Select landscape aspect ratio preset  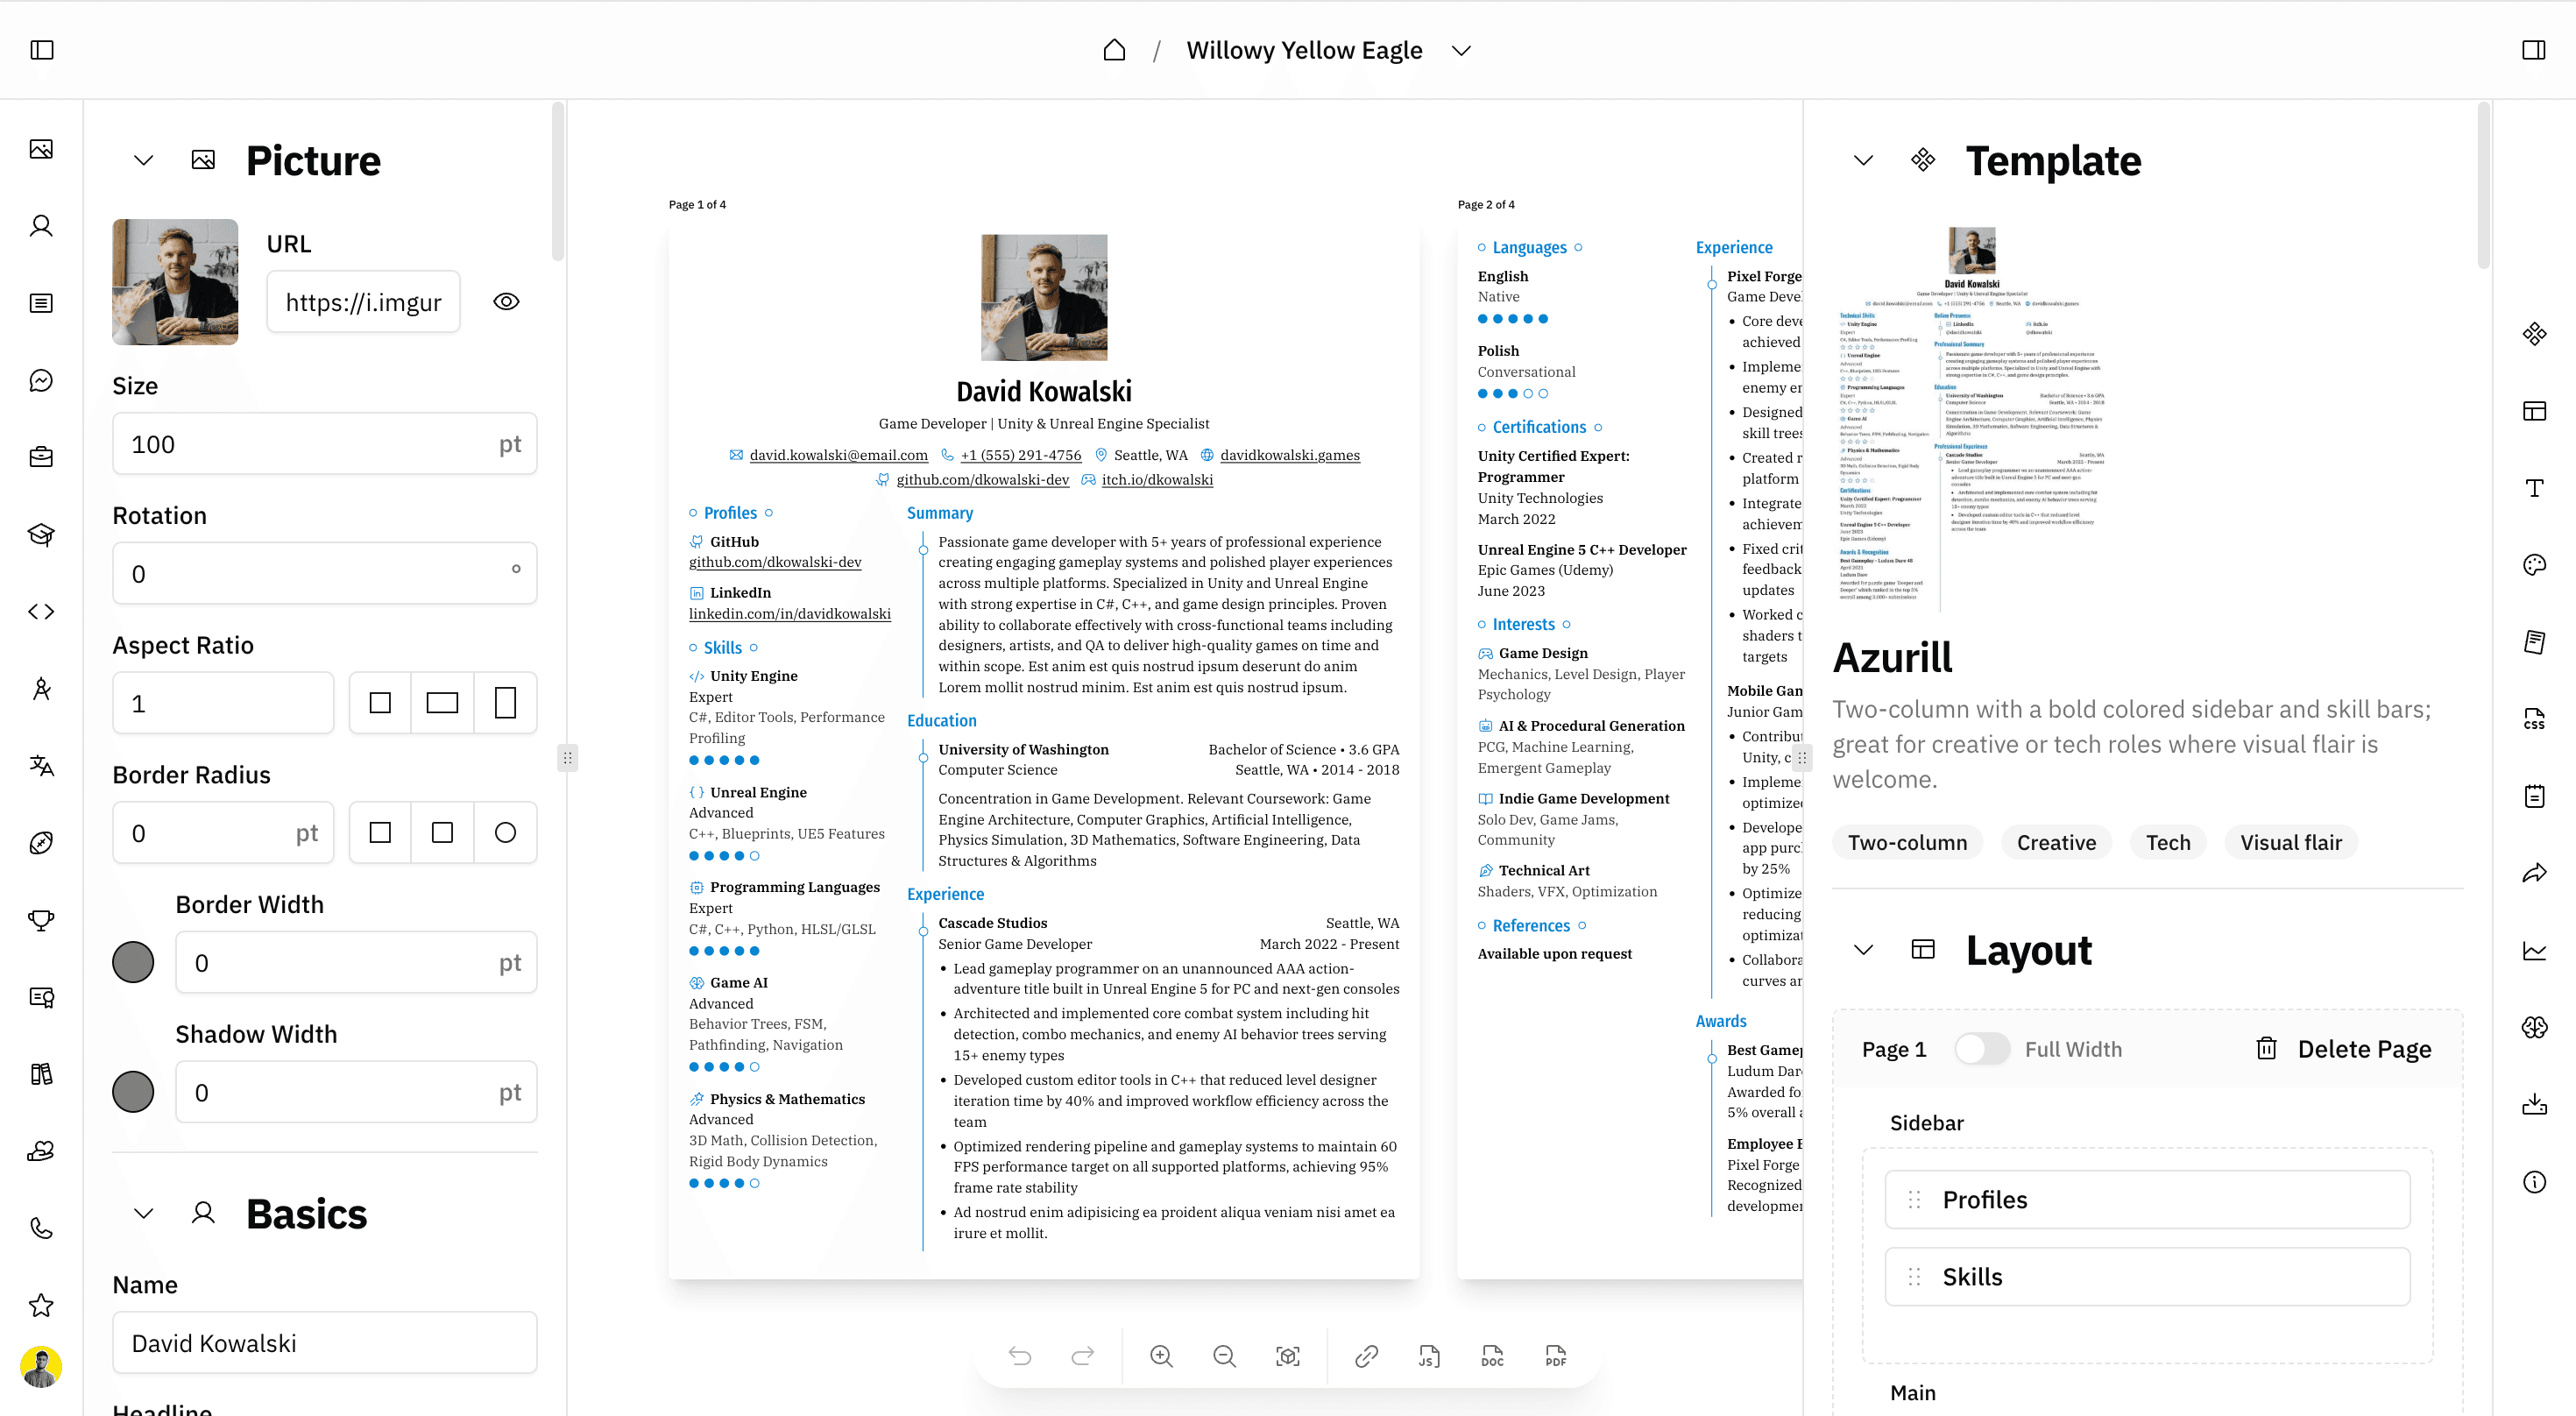(442, 703)
